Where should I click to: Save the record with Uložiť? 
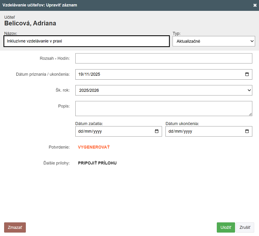pyautogui.click(x=226, y=227)
